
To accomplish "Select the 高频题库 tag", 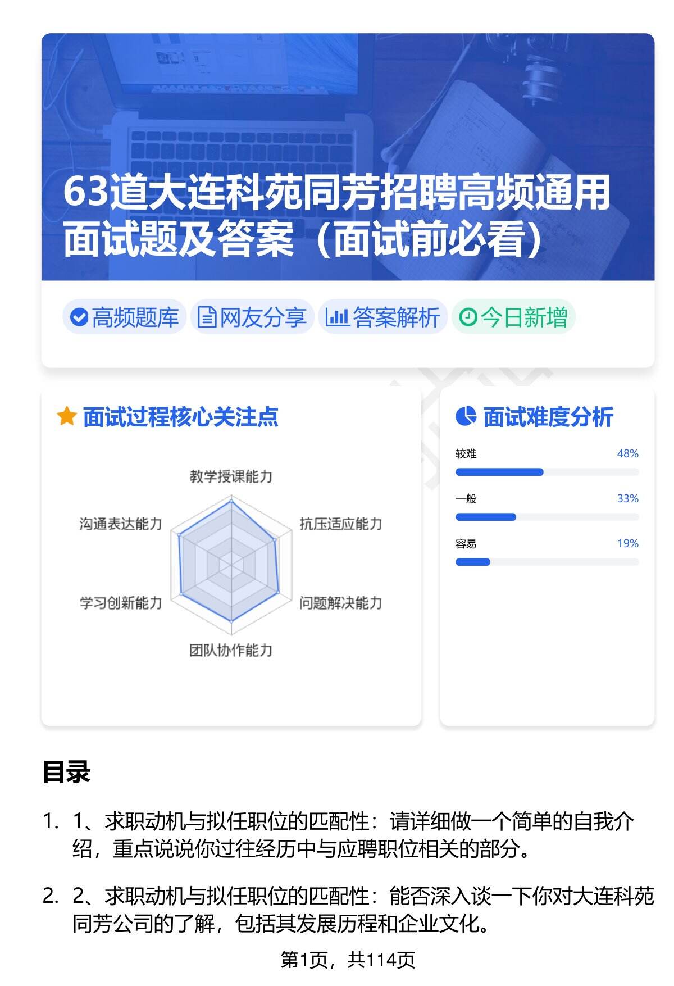I will (124, 317).
